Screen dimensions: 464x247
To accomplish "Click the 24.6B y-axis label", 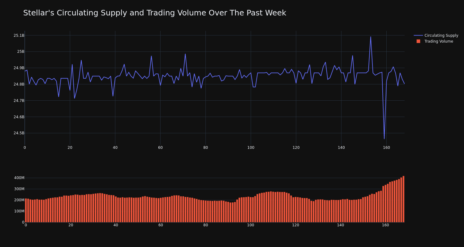I will click(x=19, y=117).
